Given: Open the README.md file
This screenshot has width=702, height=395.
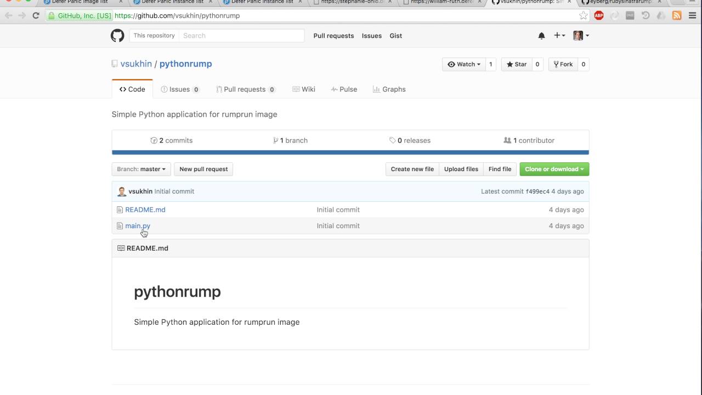Looking at the screenshot, I should [145, 210].
